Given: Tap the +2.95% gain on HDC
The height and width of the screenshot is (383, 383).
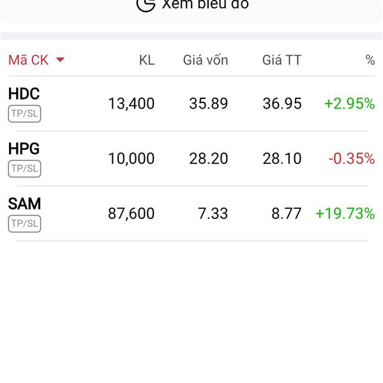Looking at the screenshot, I should [x=349, y=103].
